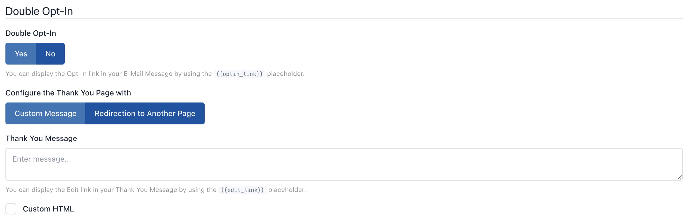
Task: Enable Double Opt-In with Yes
Action: (21, 54)
